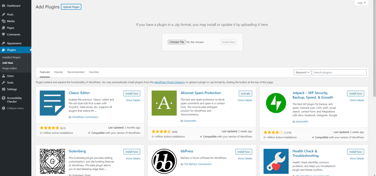Image resolution: width=376 pixels, height=176 pixels.
Task: Click the Settings sliders icon
Action: point(3,89)
